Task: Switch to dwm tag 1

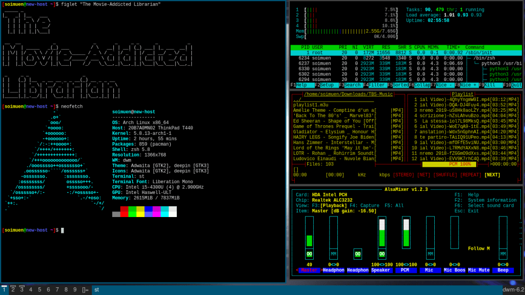Action: click(x=4, y=289)
